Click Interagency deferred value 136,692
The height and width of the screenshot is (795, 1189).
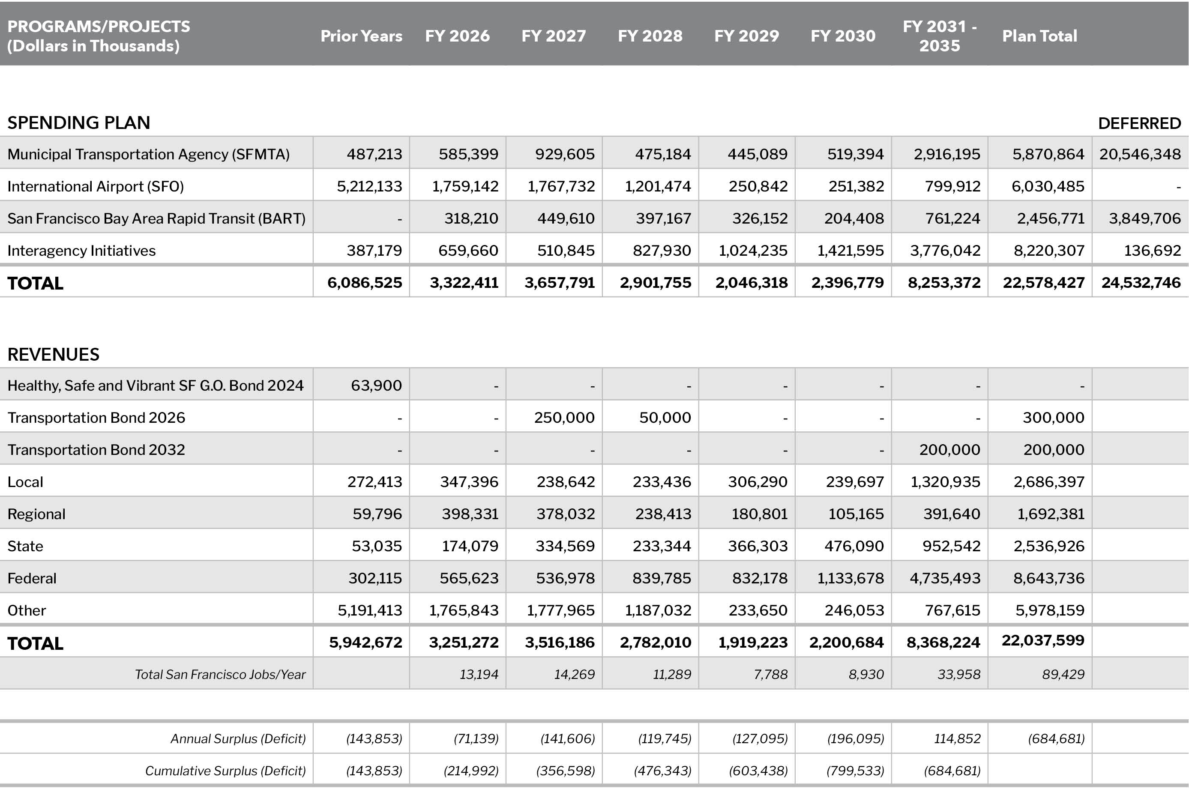[1152, 251]
